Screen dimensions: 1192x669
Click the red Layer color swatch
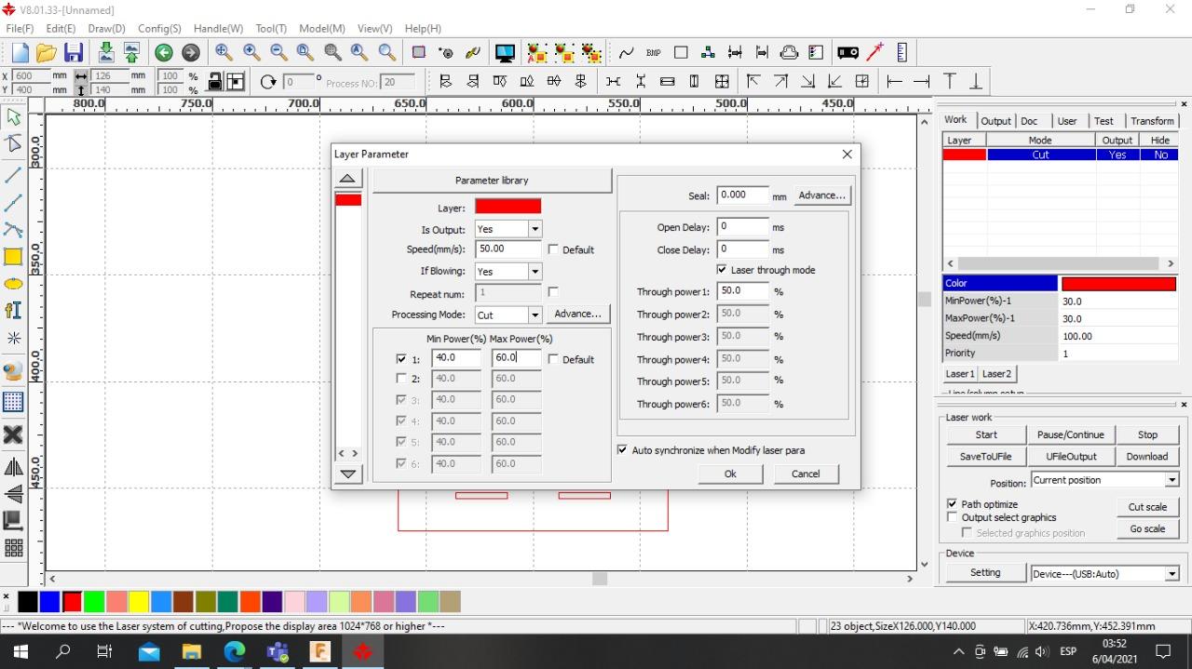508,207
